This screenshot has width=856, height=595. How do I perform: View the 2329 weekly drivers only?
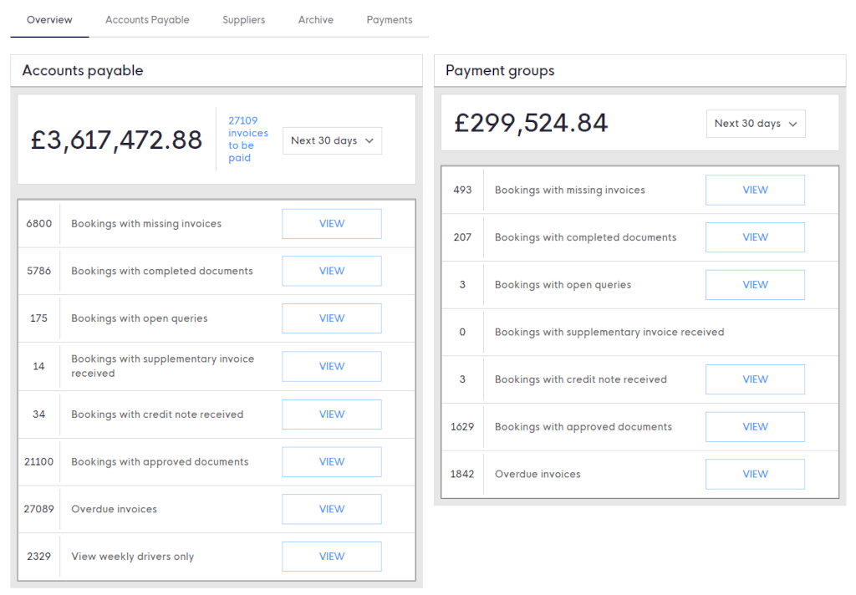pyautogui.click(x=331, y=557)
